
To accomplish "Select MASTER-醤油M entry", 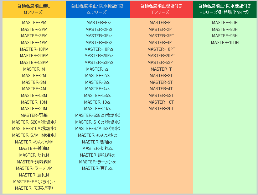I will (x=34, y=148).
